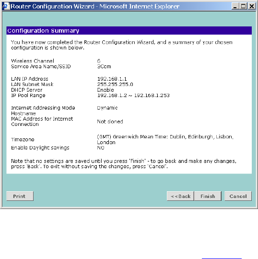
Task: Click the SSID value 3Com
Action: pyautogui.click(x=104, y=66)
